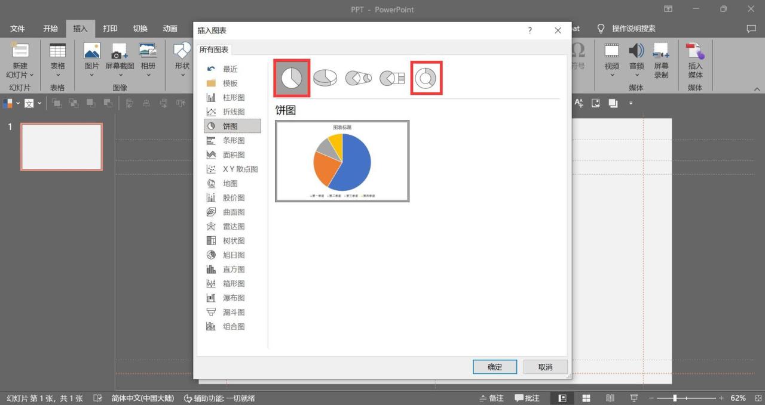Click the zoom slider in status bar

click(675, 398)
